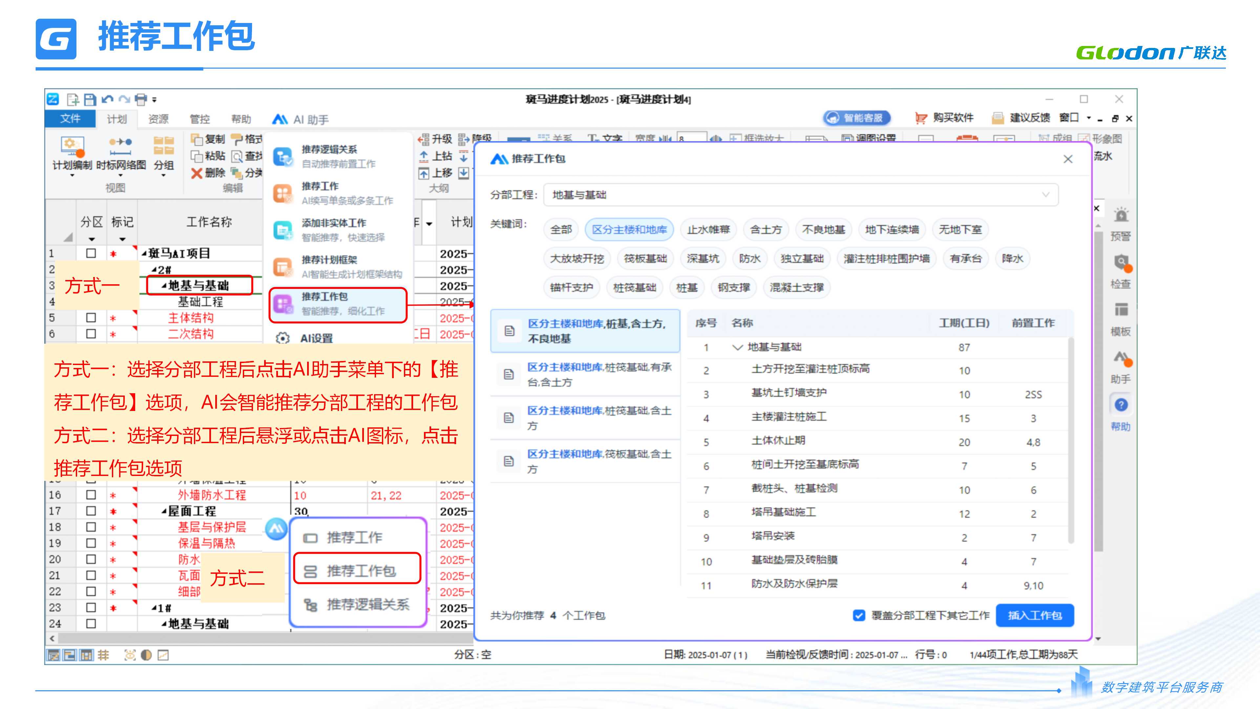Viewport: 1260px width, 709px height.
Task: Click the work package table vertical scrollbar
Action: (x=1071, y=440)
